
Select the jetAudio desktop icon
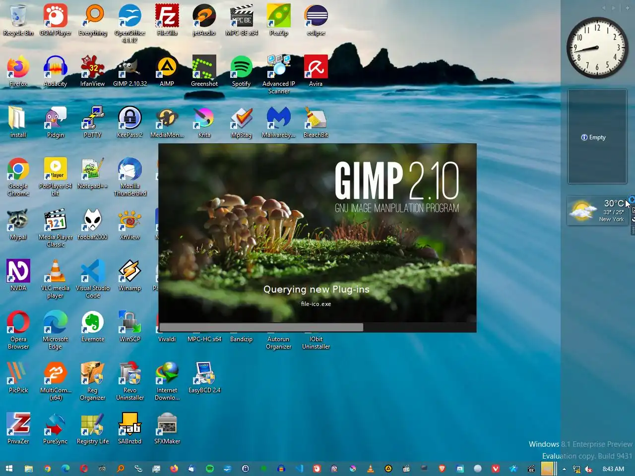click(204, 20)
